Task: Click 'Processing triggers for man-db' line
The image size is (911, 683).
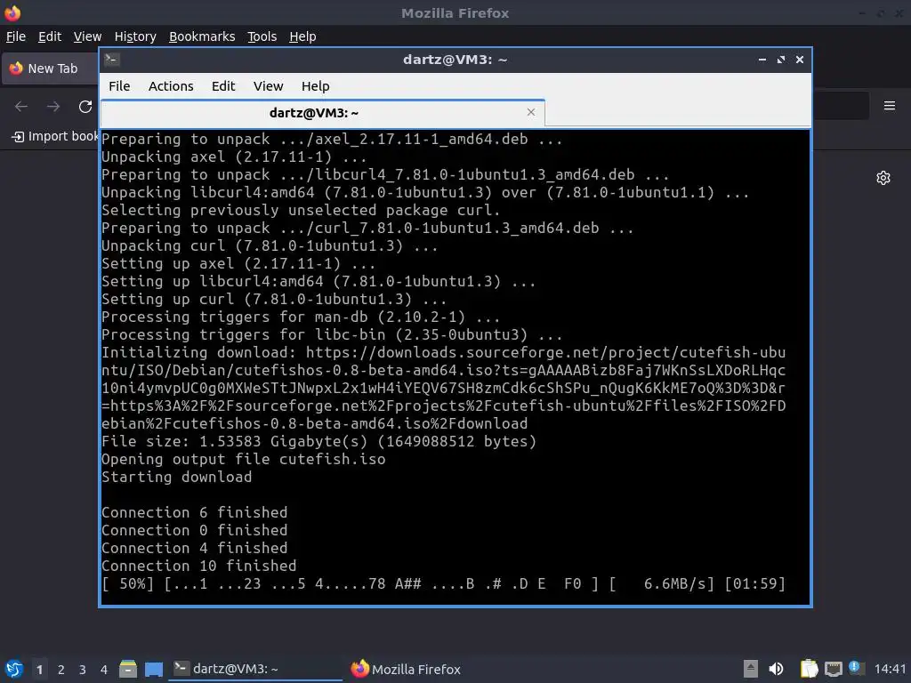Action: (301, 317)
